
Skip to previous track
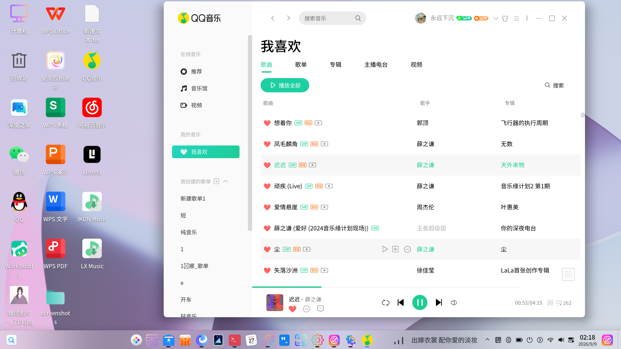tap(401, 303)
